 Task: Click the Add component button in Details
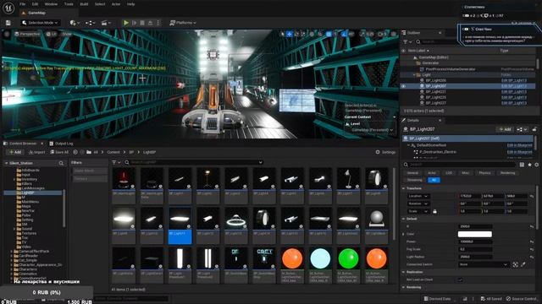coord(505,129)
